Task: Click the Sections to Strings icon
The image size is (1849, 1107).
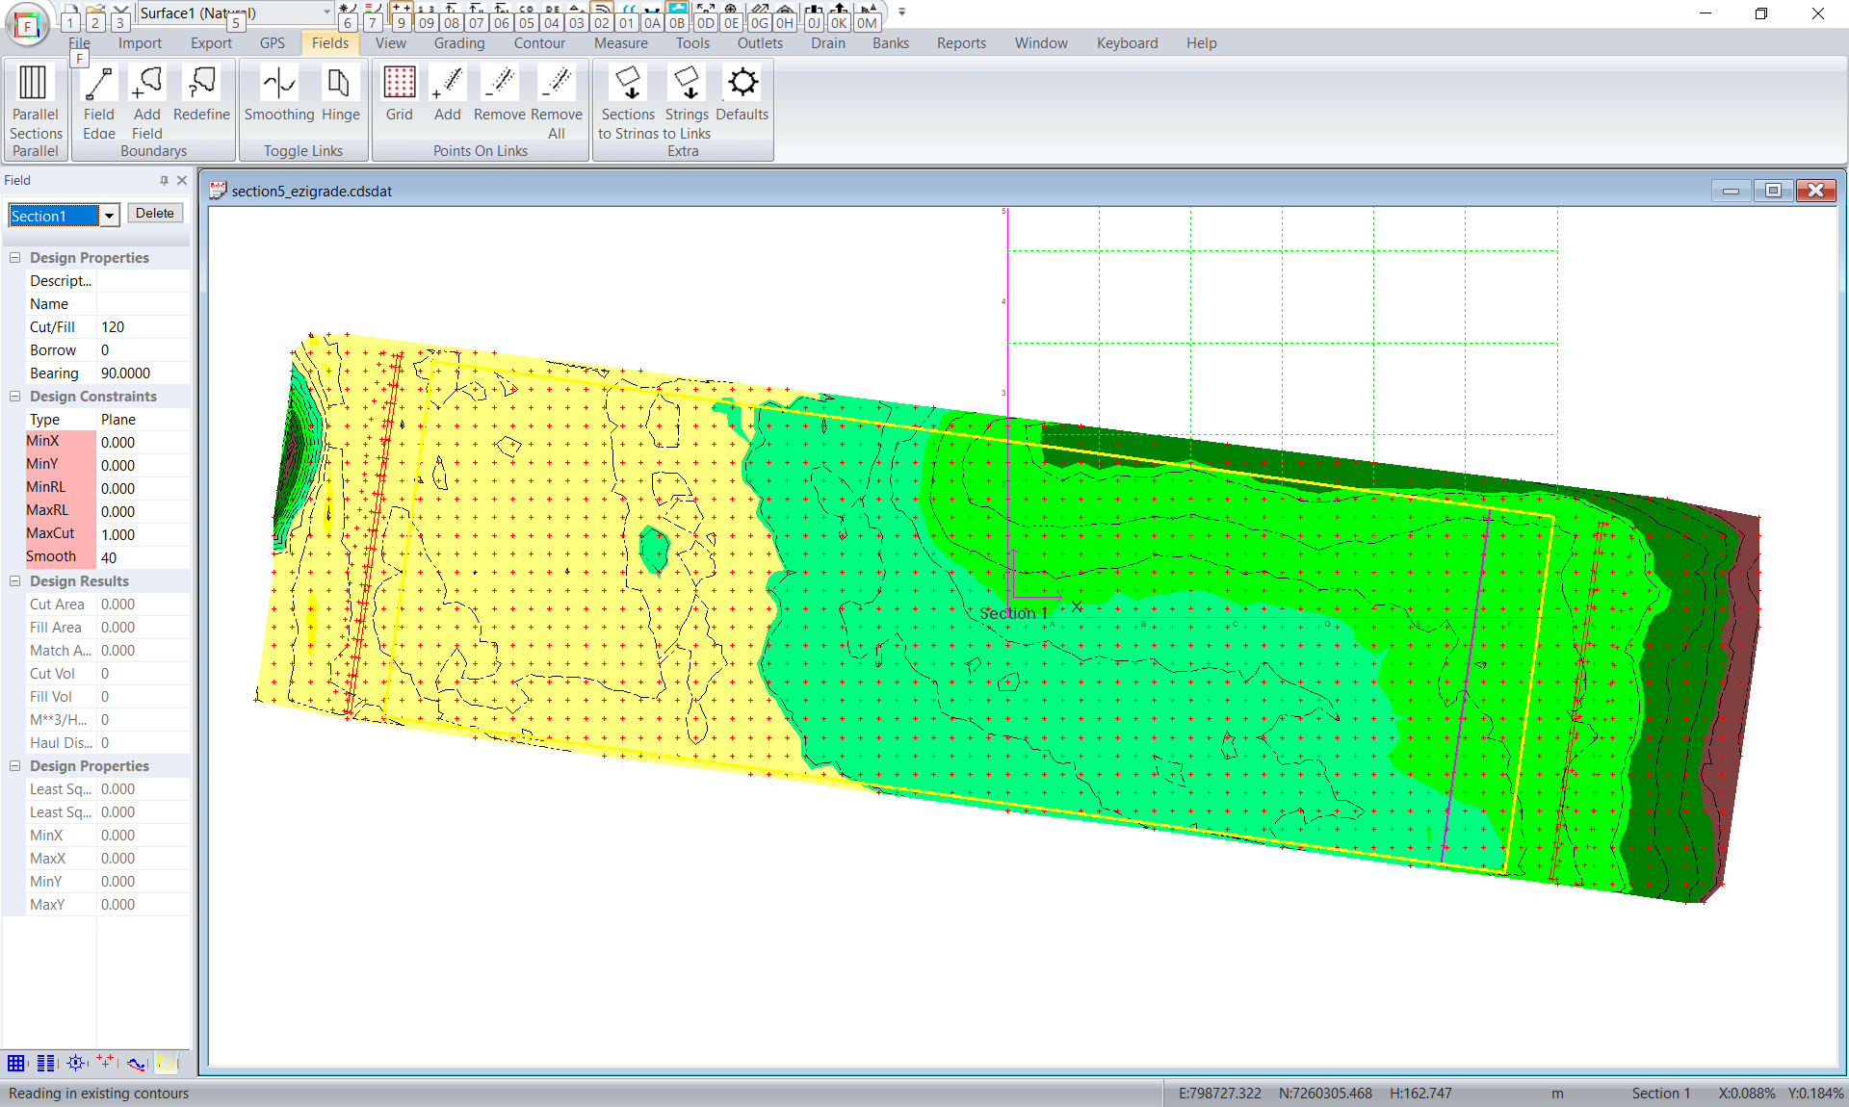Action: 628,84
